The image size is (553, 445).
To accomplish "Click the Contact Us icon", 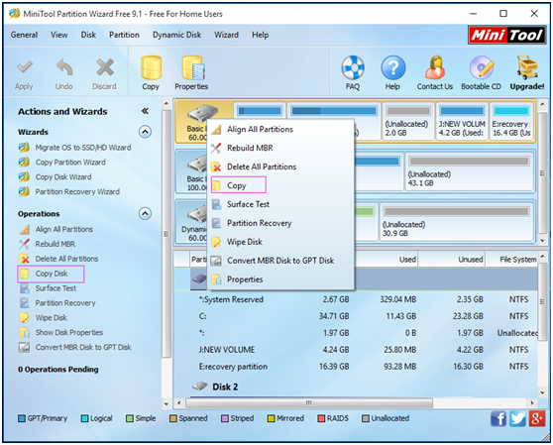I will coord(435,73).
